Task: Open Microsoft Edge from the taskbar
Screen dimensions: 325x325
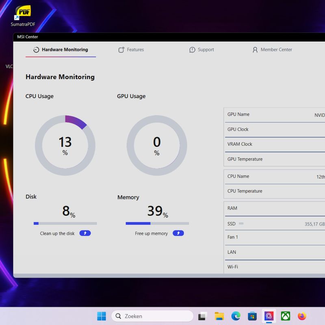Action: (236, 316)
